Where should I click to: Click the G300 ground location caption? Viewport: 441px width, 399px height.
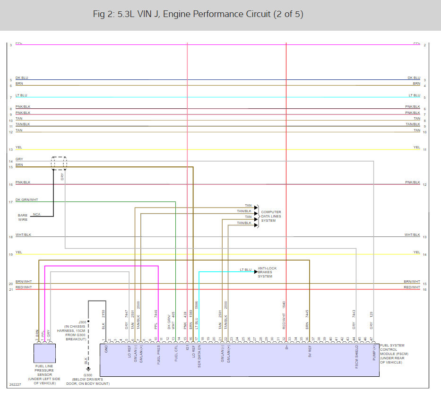(x=88, y=379)
